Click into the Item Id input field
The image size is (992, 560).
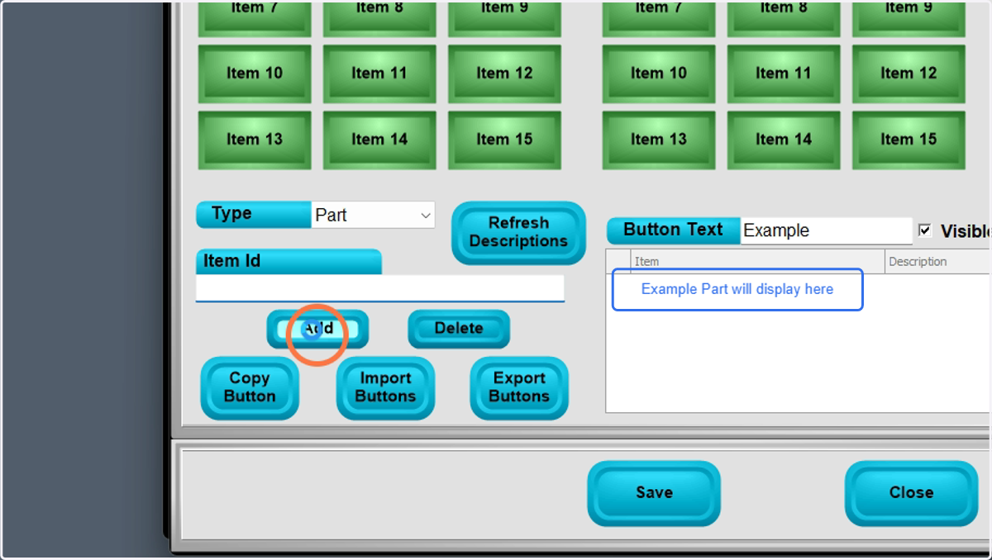pyautogui.click(x=380, y=288)
